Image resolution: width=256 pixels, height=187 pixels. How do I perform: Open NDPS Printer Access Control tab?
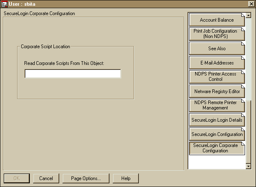pos(217,77)
